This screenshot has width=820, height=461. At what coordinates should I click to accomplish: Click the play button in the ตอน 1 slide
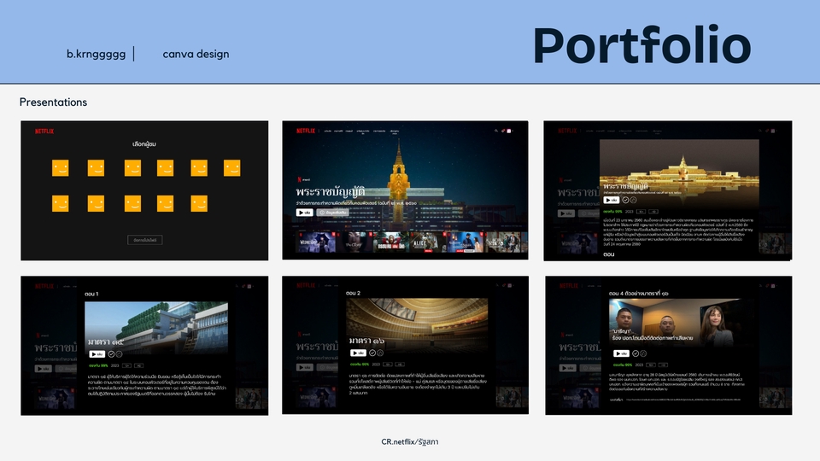(x=97, y=353)
